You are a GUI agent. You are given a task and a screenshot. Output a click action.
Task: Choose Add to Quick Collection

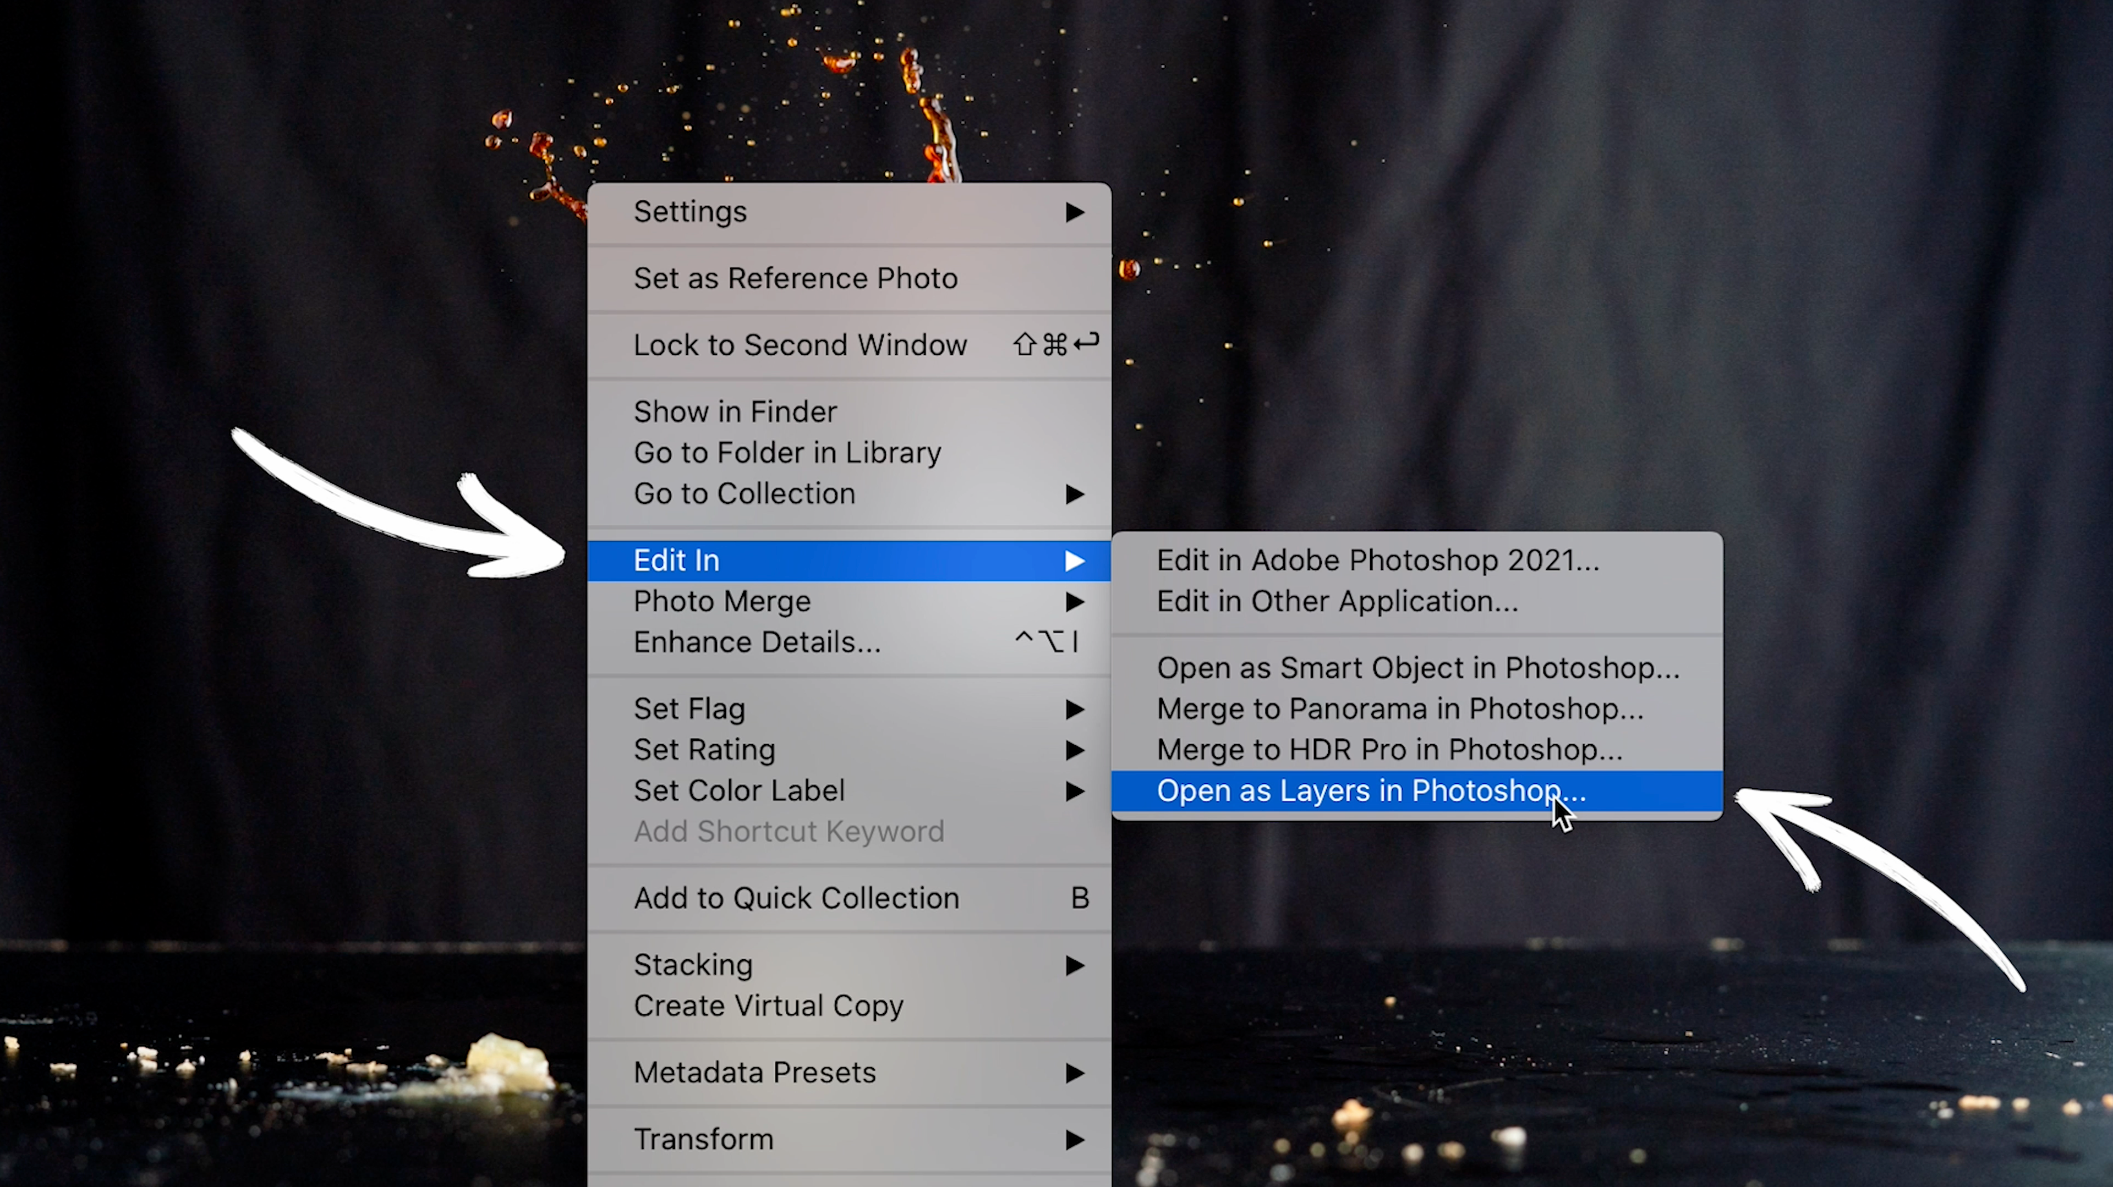[x=849, y=898]
